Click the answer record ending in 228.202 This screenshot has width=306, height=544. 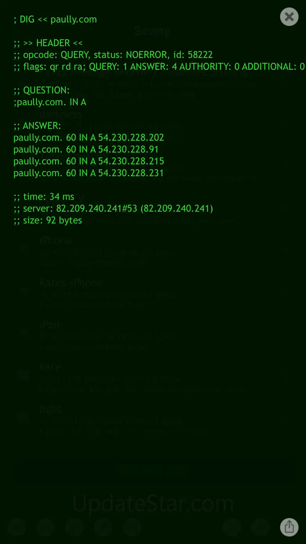click(89, 138)
